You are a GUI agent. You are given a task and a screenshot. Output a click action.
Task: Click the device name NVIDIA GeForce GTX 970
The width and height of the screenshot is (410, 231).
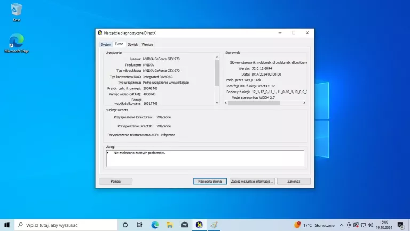click(161, 59)
